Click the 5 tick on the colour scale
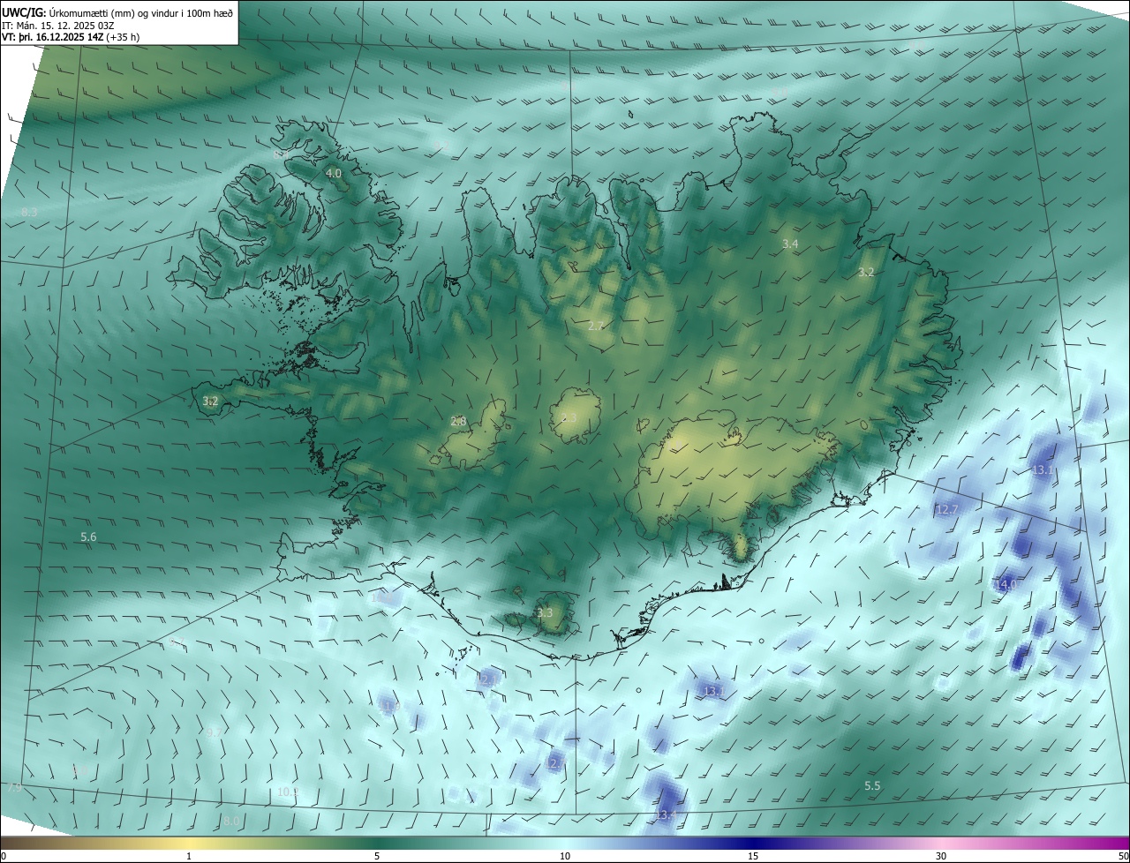Viewport: 1130px width, 863px height. (377, 856)
